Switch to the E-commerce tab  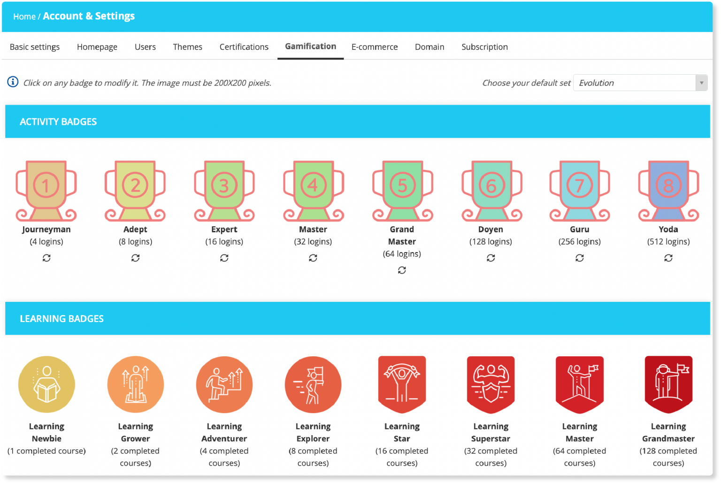click(x=375, y=46)
